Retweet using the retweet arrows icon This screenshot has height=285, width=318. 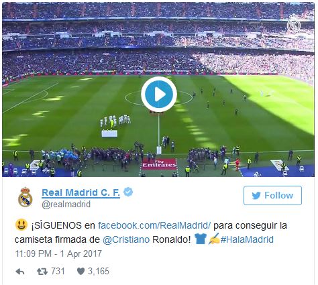tap(42, 272)
